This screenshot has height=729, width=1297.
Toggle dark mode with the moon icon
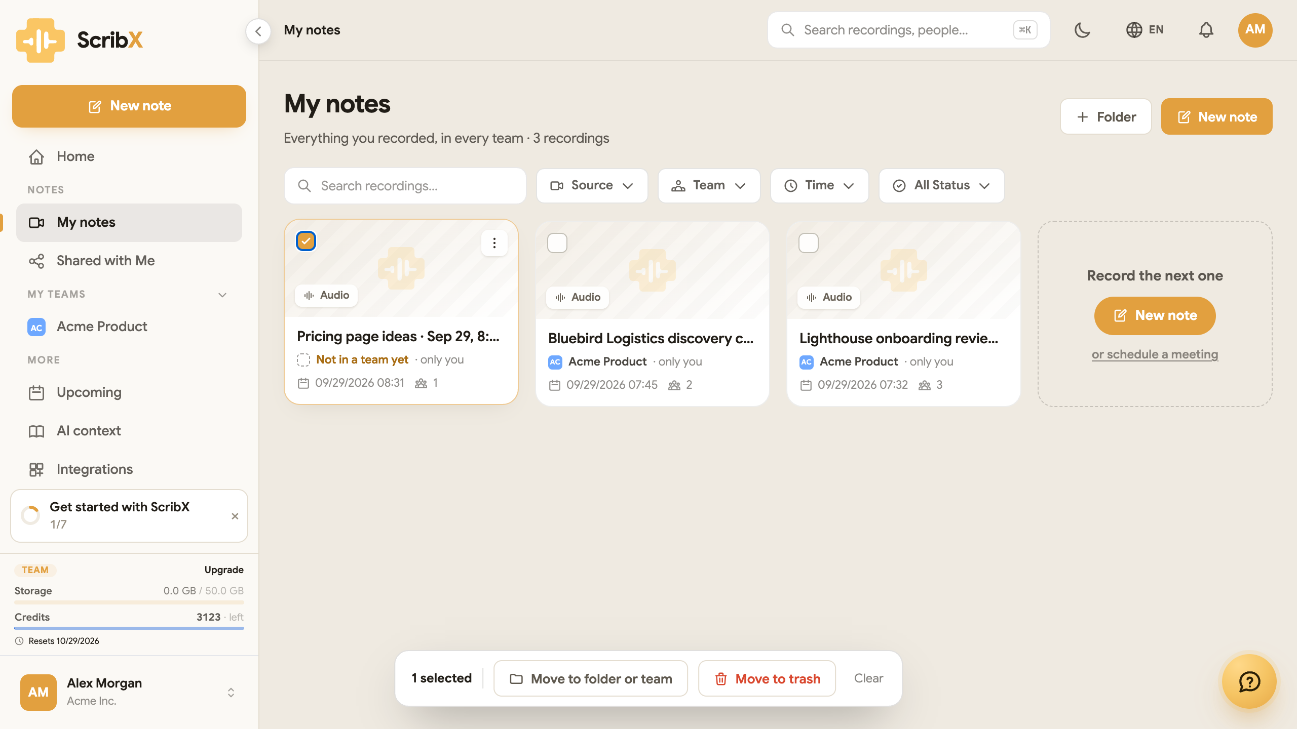coord(1082,30)
